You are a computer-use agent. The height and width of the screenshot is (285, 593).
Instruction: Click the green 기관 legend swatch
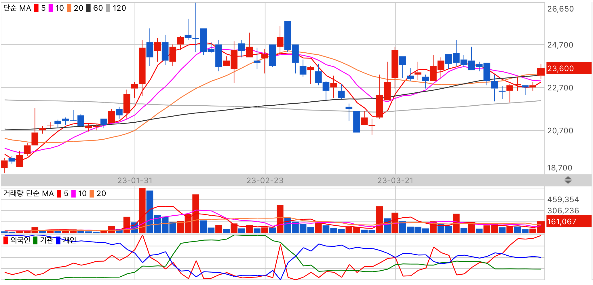[35, 240]
